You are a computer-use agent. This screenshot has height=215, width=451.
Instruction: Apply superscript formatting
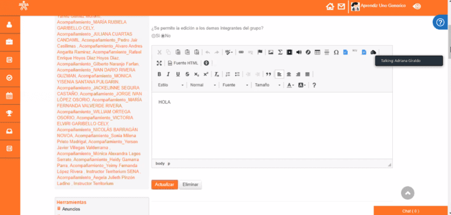(x=206, y=74)
